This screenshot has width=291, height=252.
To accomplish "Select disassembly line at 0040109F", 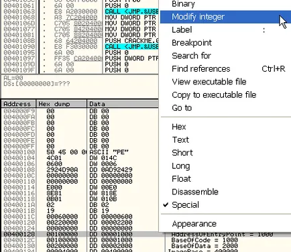I will click(80, 70).
